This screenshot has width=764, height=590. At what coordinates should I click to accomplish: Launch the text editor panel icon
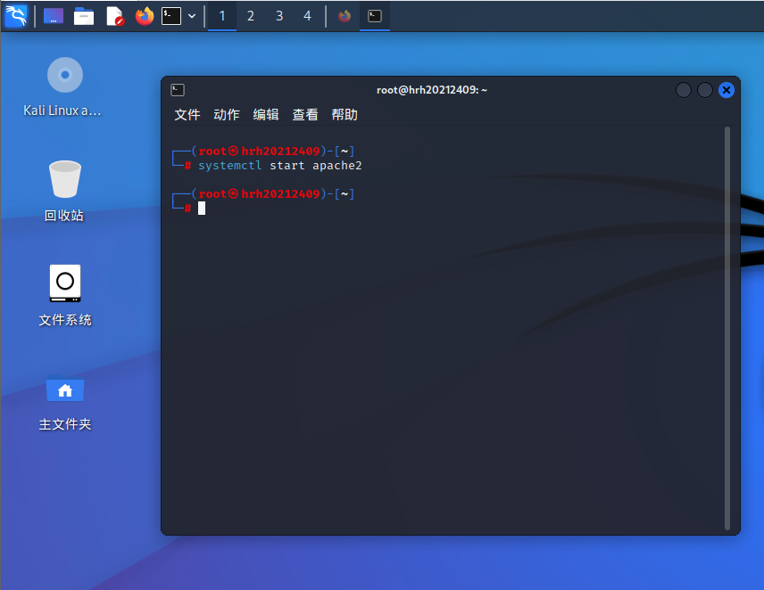click(x=115, y=16)
